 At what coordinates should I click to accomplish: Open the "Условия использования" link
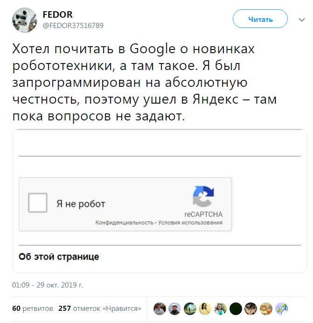190,223
